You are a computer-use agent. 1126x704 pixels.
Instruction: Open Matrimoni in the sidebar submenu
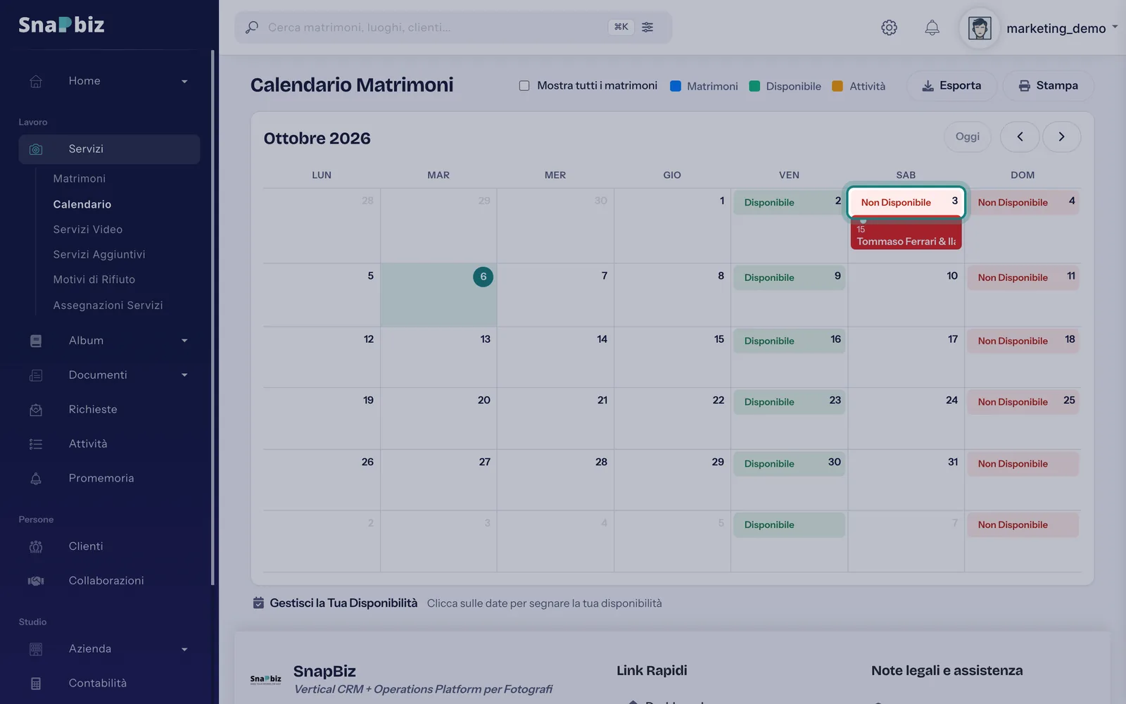coord(80,179)
